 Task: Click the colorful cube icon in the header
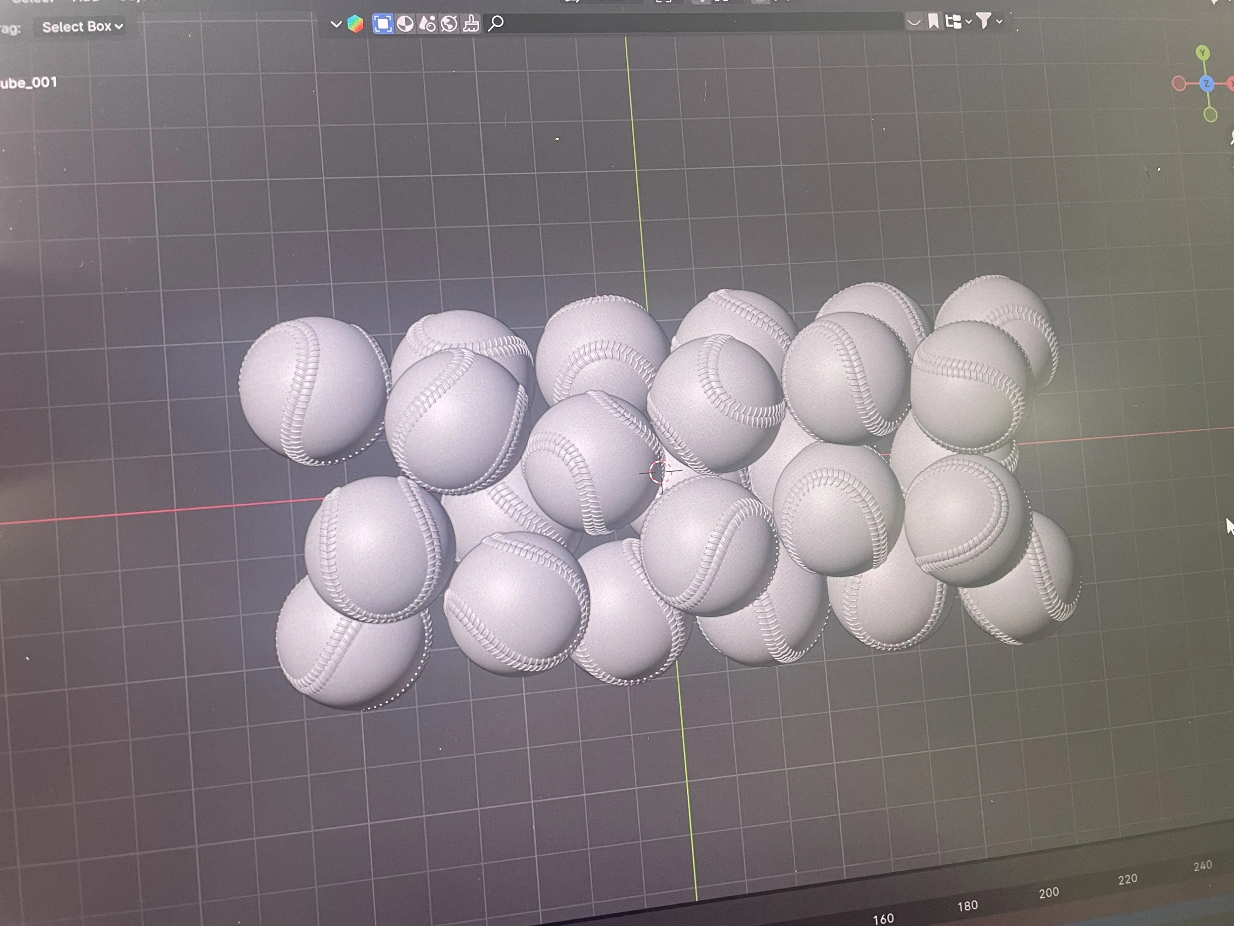click(x=355, y=24)
